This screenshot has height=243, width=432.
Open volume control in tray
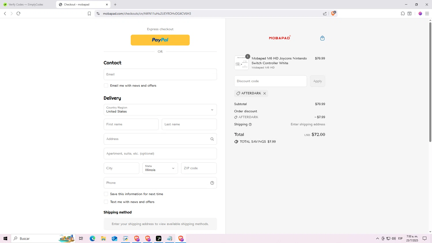[394, 238]
